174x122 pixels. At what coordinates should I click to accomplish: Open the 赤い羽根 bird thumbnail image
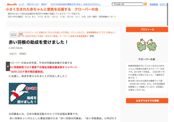23,94
